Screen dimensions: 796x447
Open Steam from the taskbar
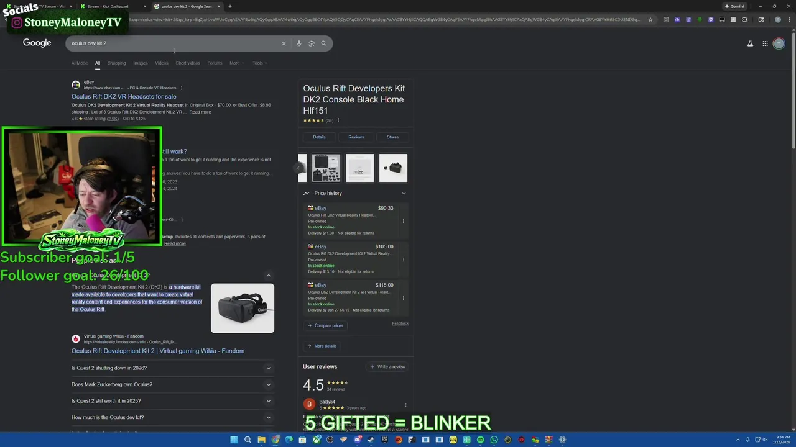[371, 440]
